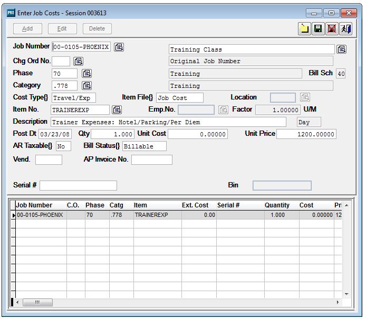Screen dimensions: 366x319
Task: Click the horizontal scroll right arrow
Action: [338, 303]
